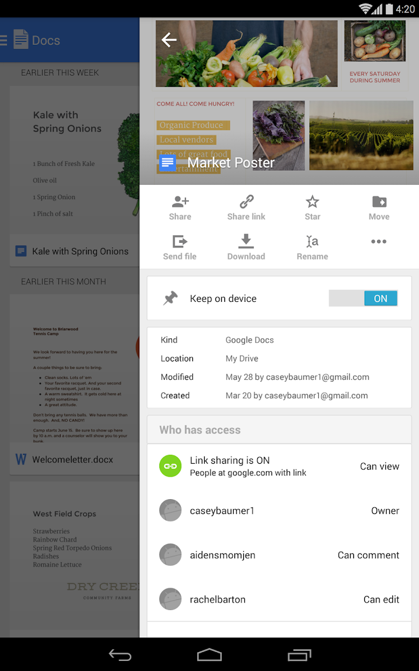Image resolution: width=419 pixels, height=671 pixels.
Task: Open the Android recent apps button
Action: [x=299, y=654]
